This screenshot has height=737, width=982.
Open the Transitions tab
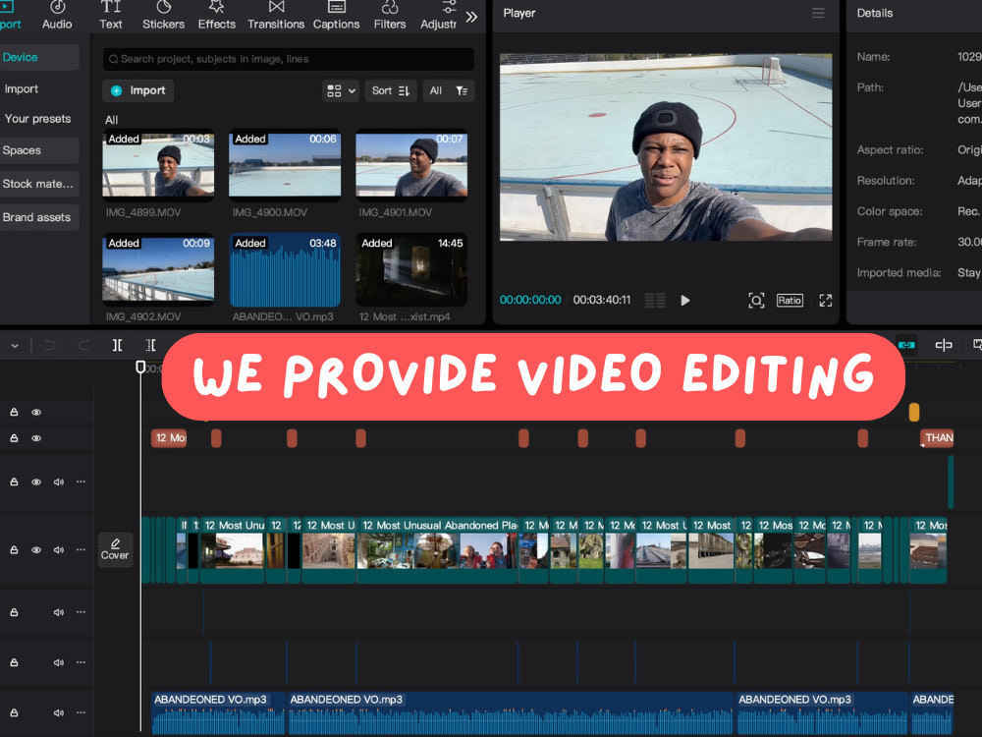[276, 16]
